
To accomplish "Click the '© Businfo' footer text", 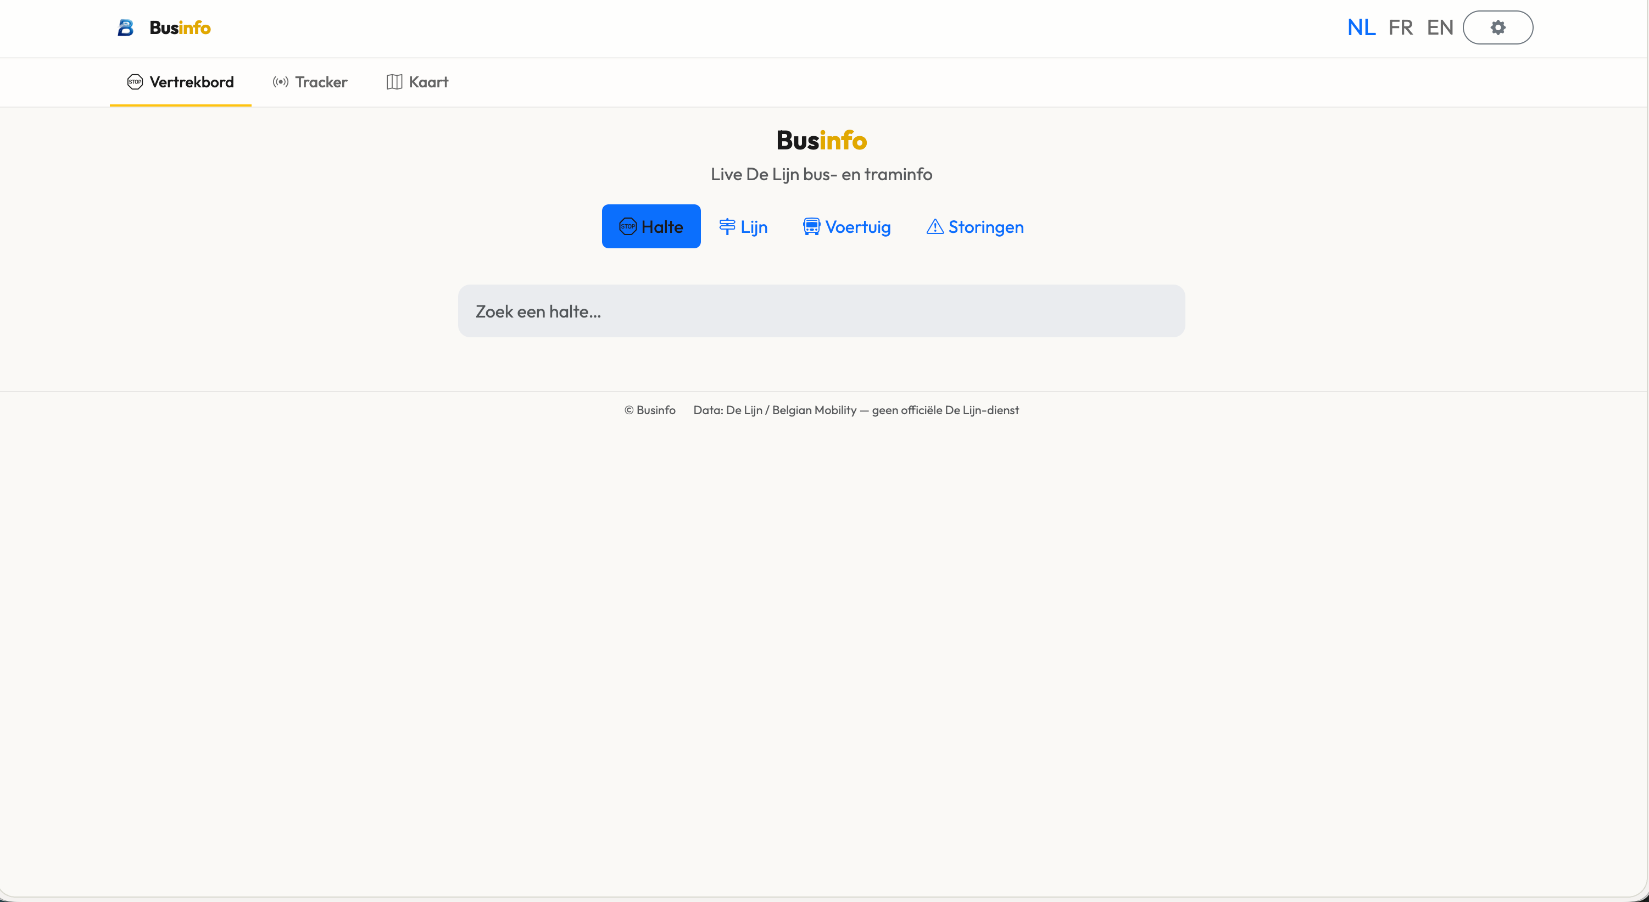I will click(650, 410).
